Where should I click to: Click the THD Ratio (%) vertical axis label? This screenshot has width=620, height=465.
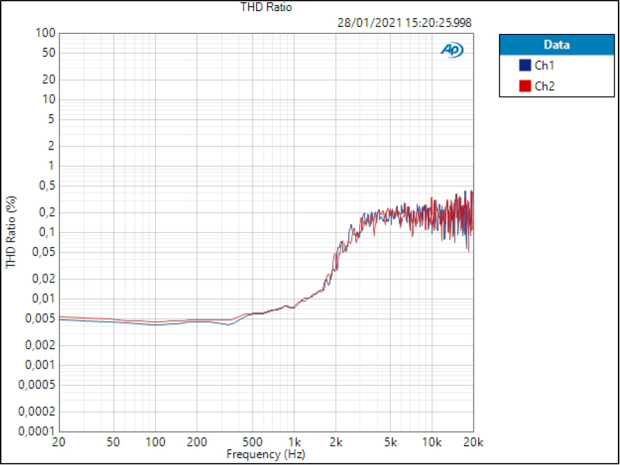pyautogui.click(x=12, y=232)
